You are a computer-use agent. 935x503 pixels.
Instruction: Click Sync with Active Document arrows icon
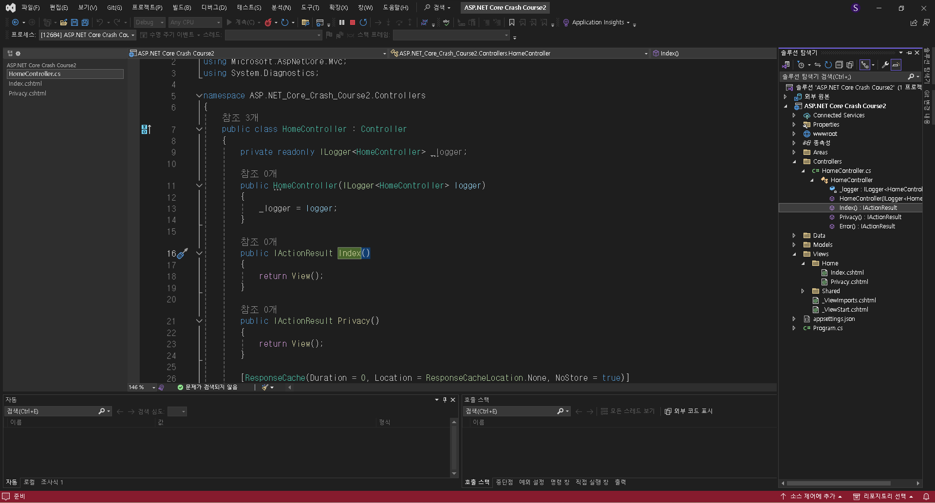point(818,65)
